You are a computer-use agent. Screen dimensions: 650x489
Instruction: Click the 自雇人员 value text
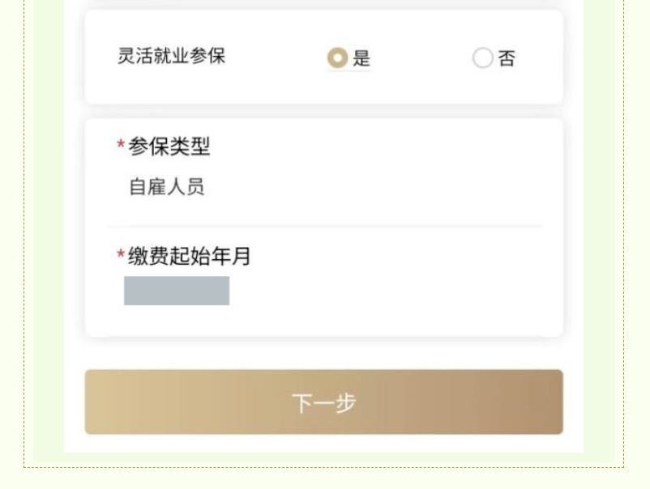[x=167, y=188]
